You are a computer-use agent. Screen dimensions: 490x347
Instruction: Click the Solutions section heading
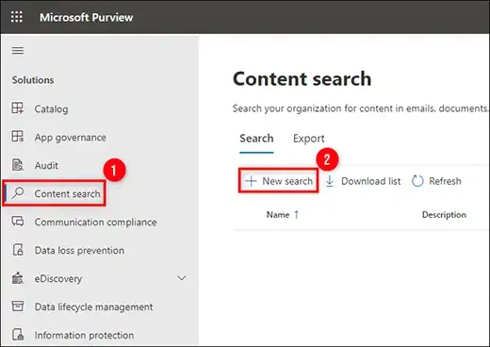tap(33, 80)
